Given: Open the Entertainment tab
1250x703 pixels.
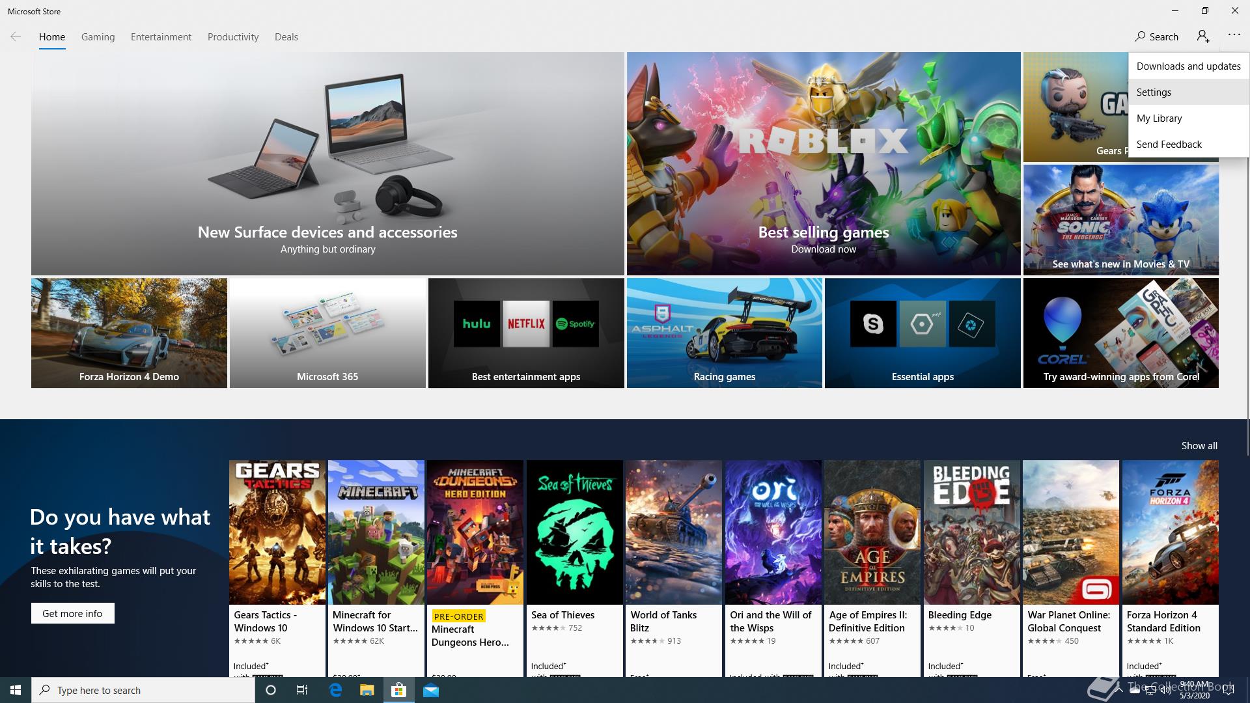Looking at the screenshot, I should coord(161,37).
